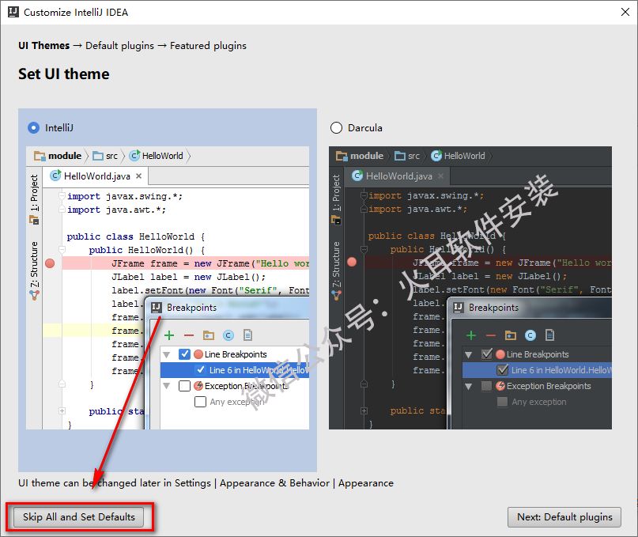638x537 pixels.
Task: Collapse Exception Breakpoints node in Darcula preview
Action: 468,386
